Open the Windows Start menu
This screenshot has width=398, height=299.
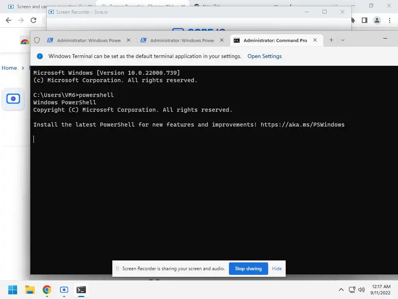[x=13, y=290]
